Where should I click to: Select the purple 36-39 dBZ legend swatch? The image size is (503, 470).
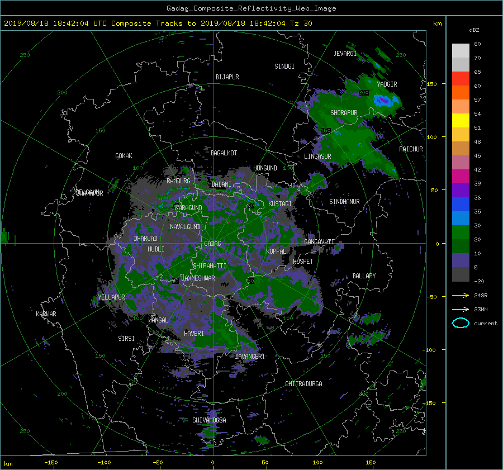461,191
